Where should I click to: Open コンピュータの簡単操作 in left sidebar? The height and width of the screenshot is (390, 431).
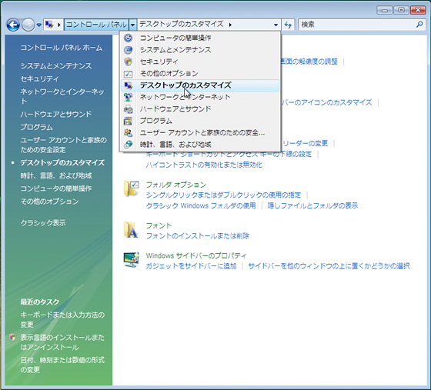click(x=56, y=188)
